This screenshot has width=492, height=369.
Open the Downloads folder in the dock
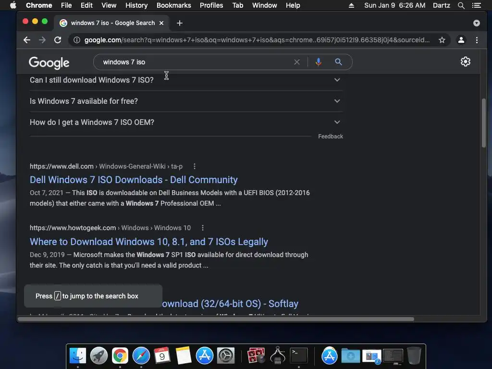(350, 356)
